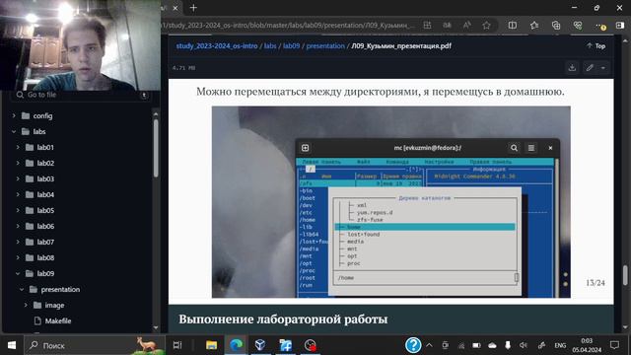This screenshot has height=355, width=631.
Task: Open study_2023-2024_os-intro breadcrumb link
Action: click(217, 46)
